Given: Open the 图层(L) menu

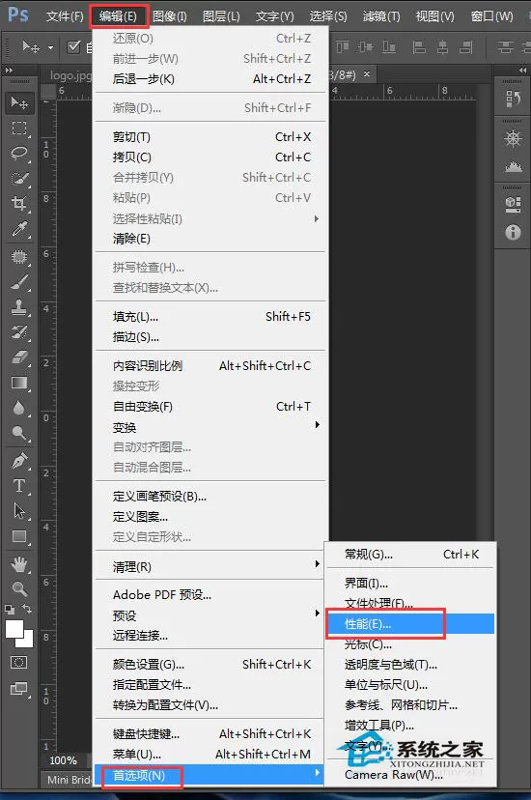Looking at the screenshot, I should [x=221, y=16].
